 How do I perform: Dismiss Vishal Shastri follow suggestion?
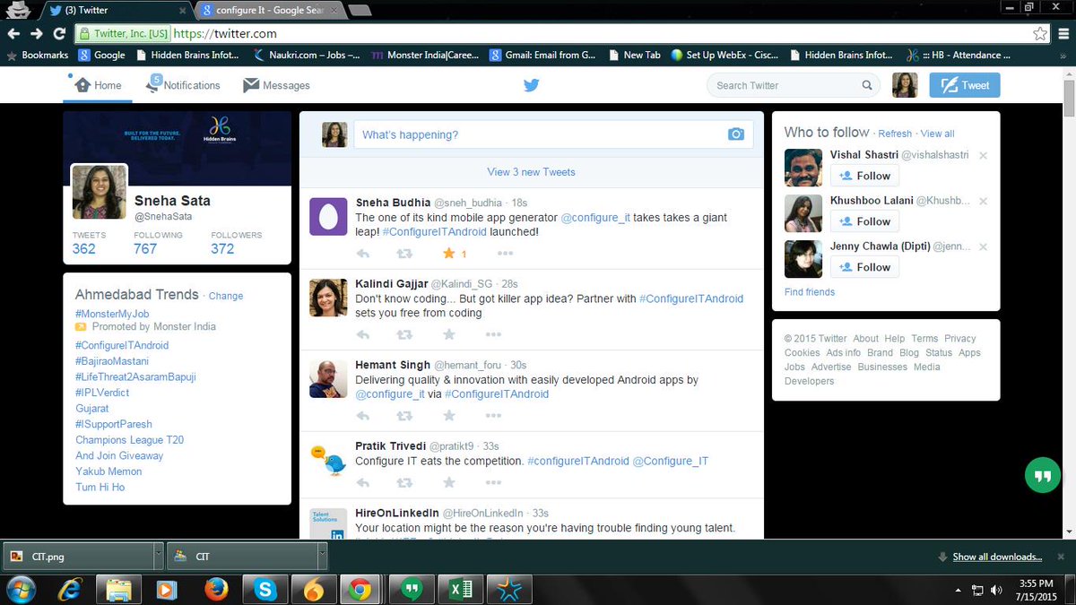tap(983, 156)
